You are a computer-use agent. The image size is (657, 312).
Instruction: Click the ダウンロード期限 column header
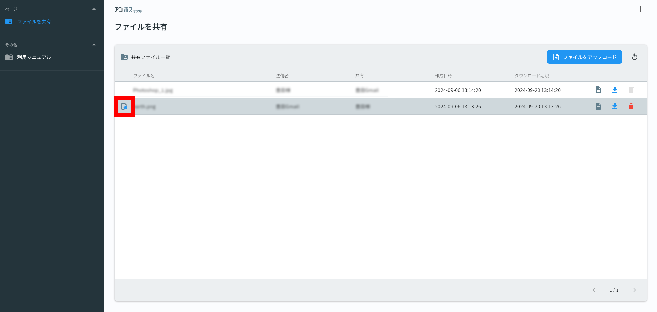pos(531,76)
